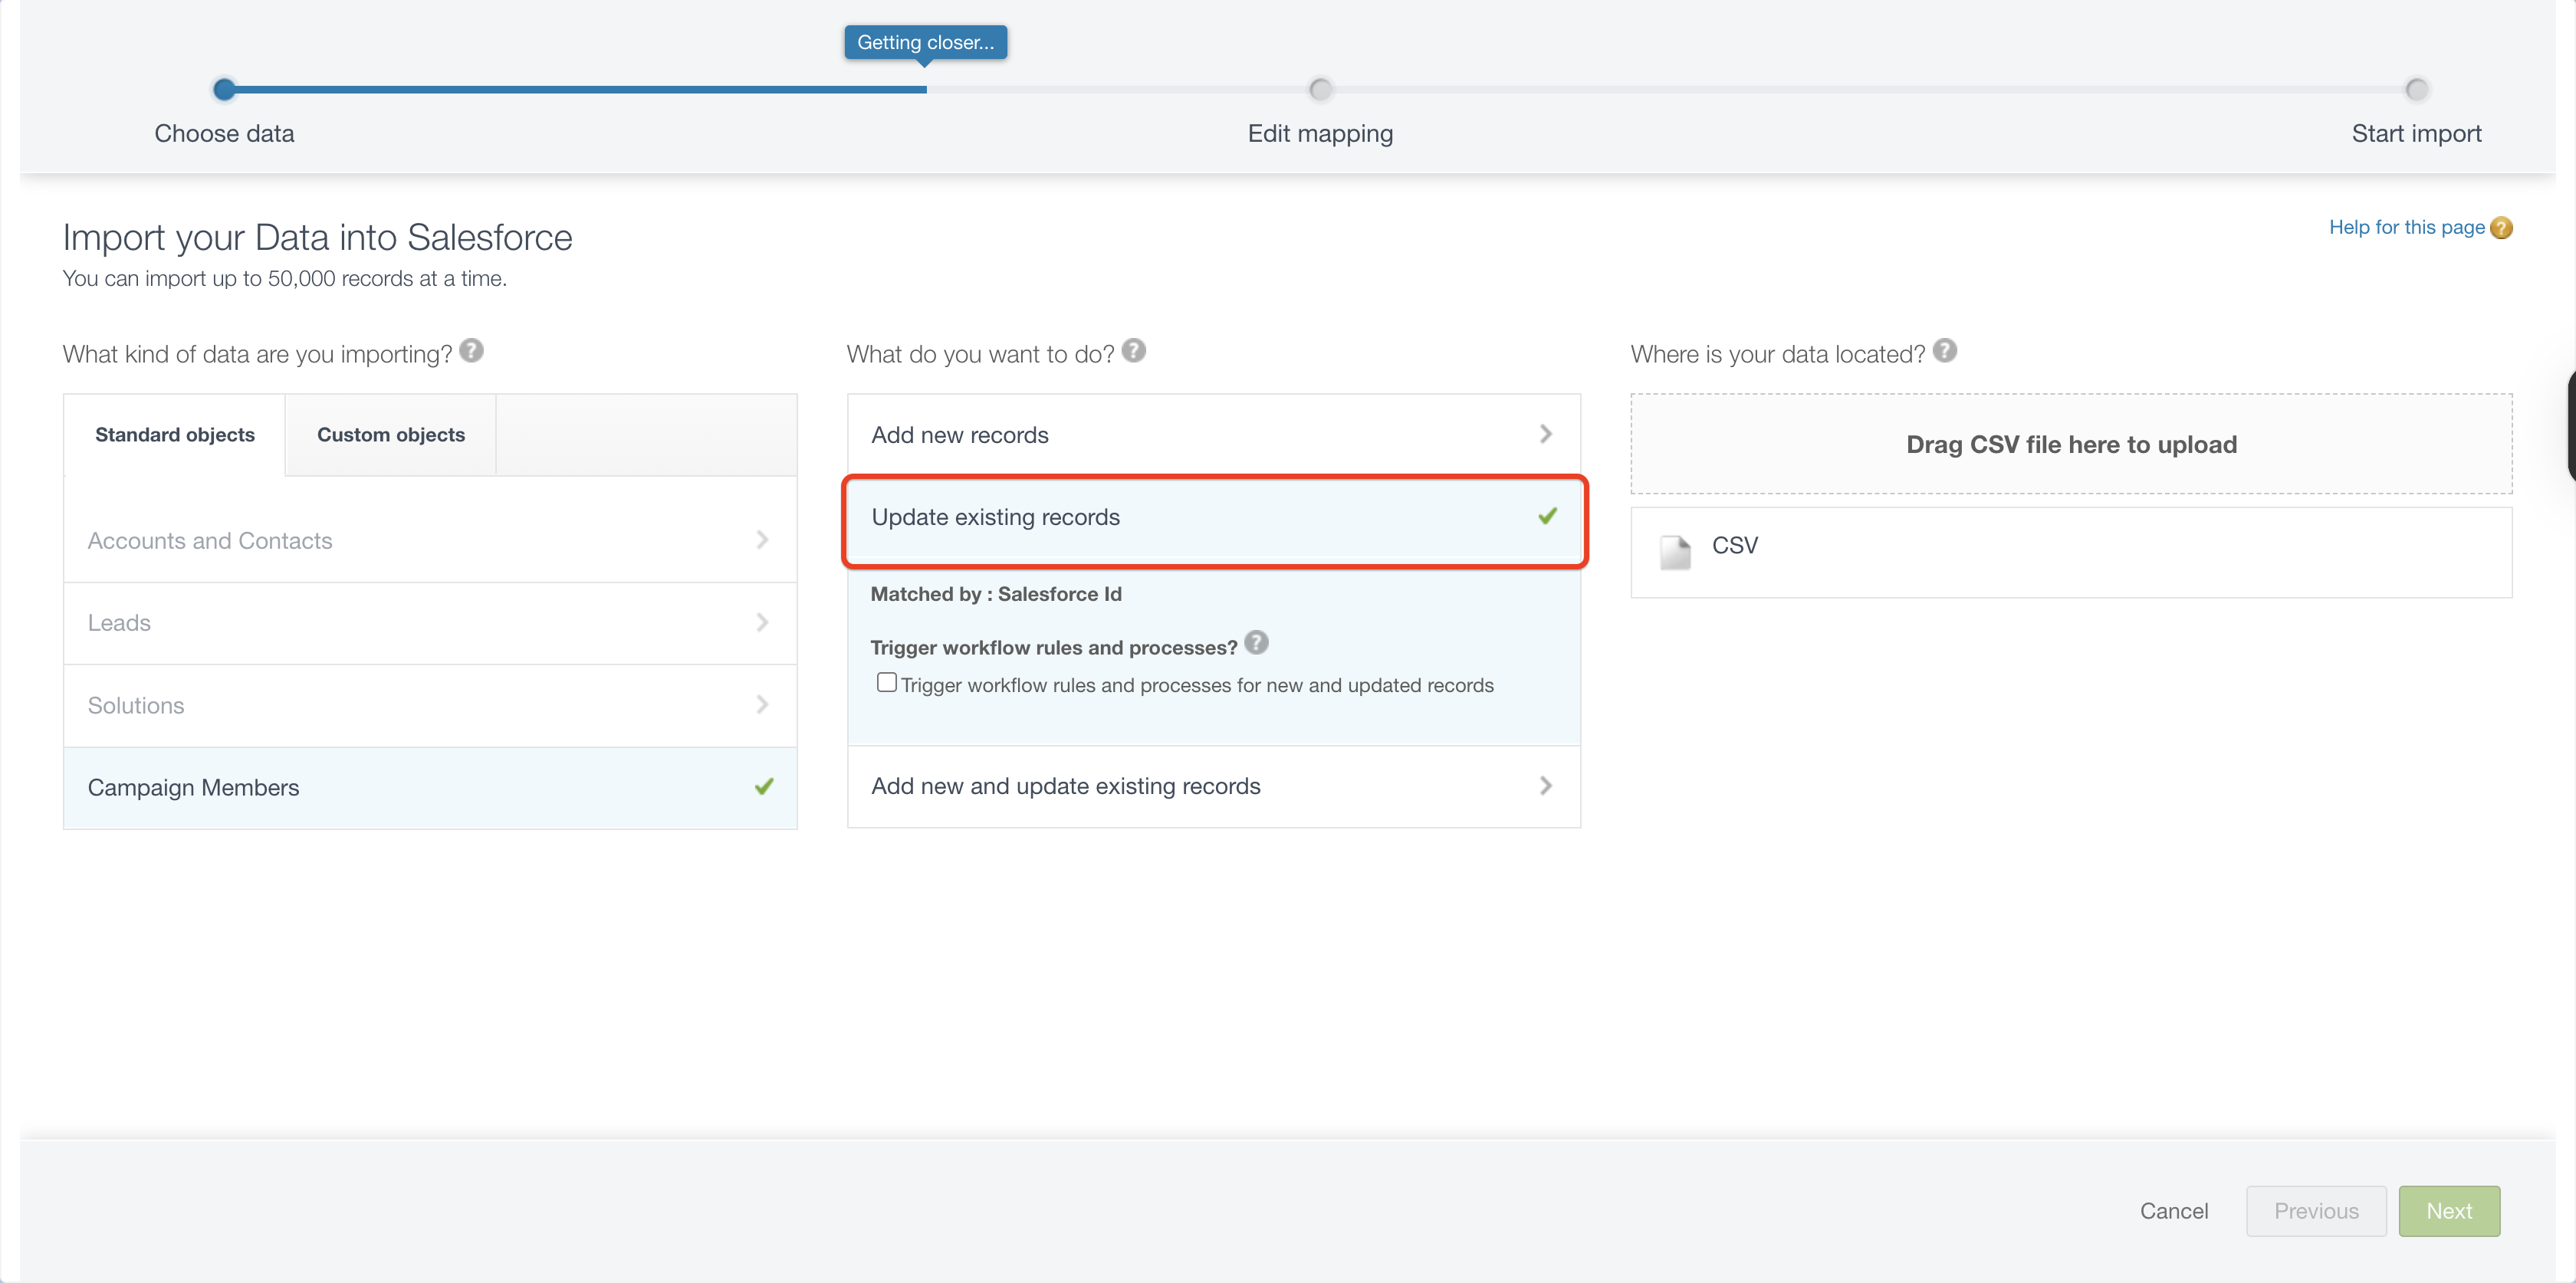Expand Accounts and Contacts chevron
The width and height of the screenshot is (2576, 1283).
point(762,540)
